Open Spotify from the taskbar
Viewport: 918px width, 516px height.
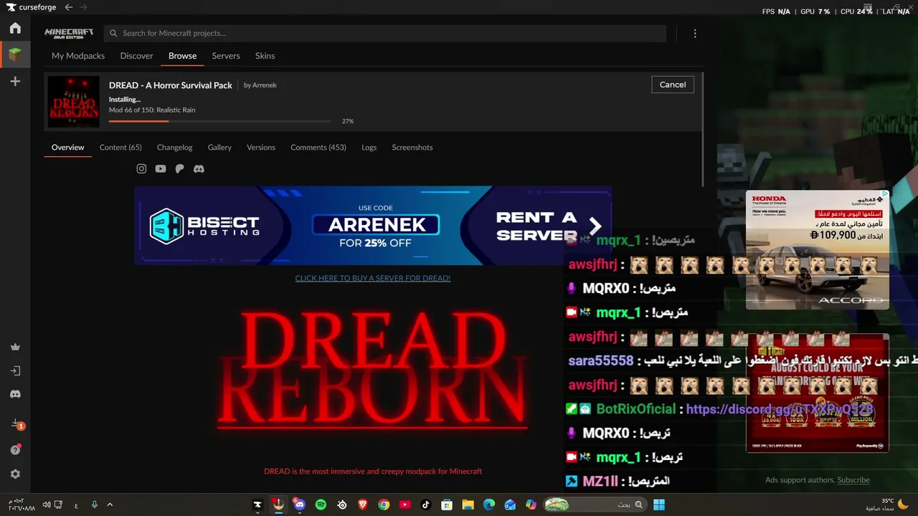[321, 505]
